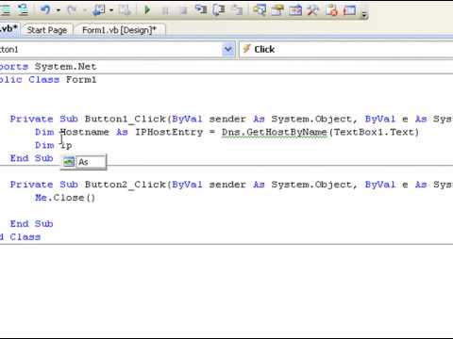The width and height of the screenshot is (453, 339).
Task: Click the Navigate Backward icon
Action: click(99, 10)
